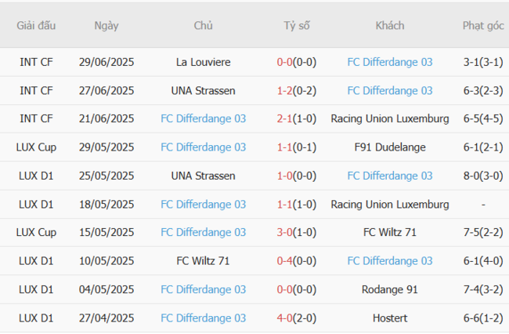Image resolution: width=509 pixels, height=334 pixels.
Task: Select F91 Dudelange team name
Action: (389, 147)
